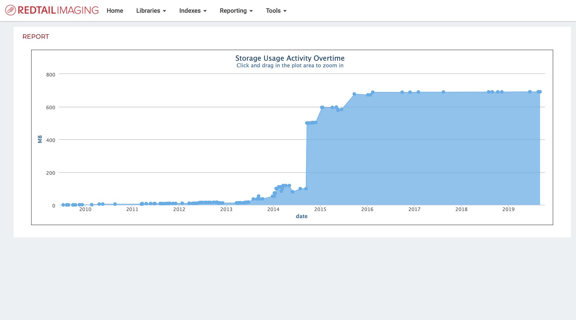Viewport: 576px width, 320px height.
Task: Click the 400 y-axis label
Action: point(51,140)
